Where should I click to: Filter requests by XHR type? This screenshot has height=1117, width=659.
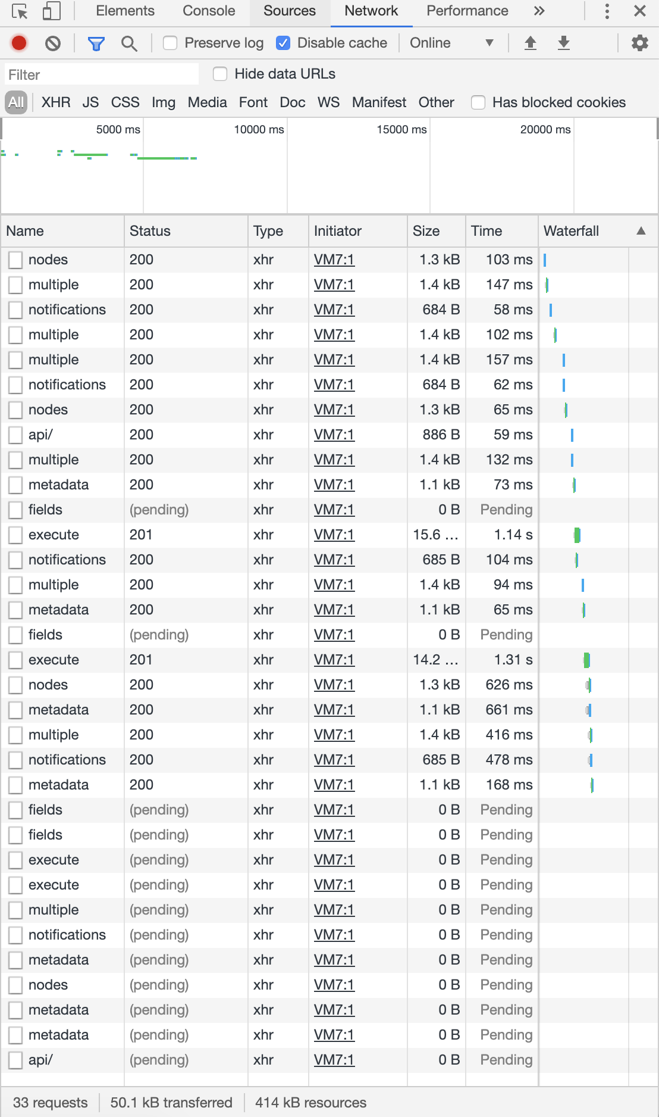(55, 102)
